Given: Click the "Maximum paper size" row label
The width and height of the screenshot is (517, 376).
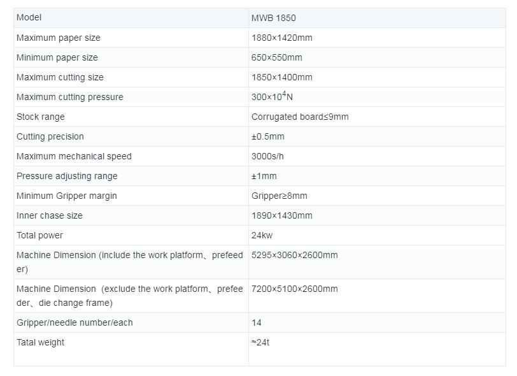Looking at the screenshot, I should 58,38.
